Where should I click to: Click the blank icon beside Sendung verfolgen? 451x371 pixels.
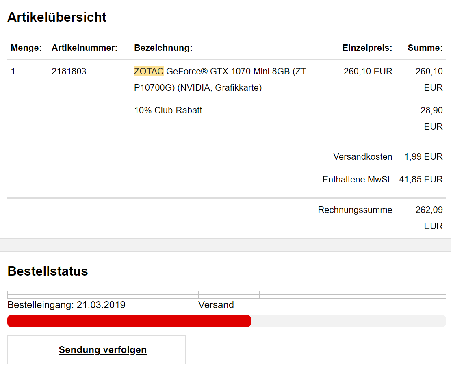click(41, 350)
